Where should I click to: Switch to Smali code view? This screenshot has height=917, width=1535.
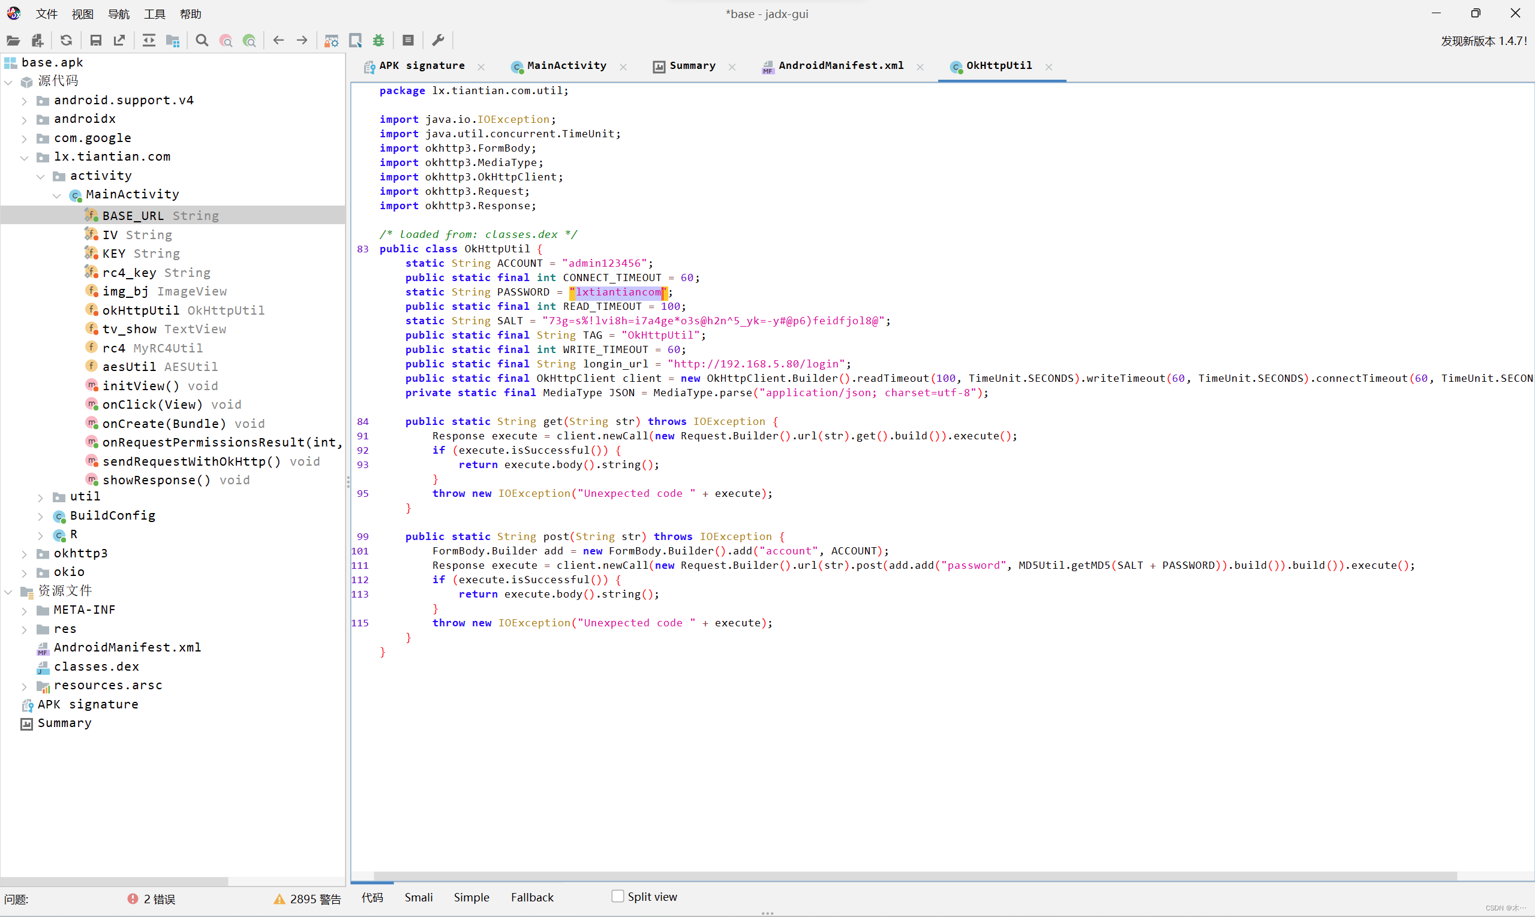pos(418,897)
